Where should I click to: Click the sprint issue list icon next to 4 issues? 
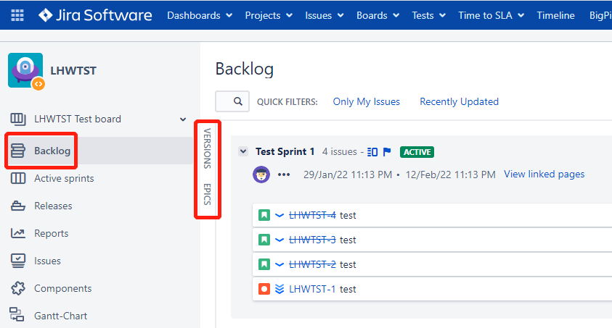click(x=372, y=152)
